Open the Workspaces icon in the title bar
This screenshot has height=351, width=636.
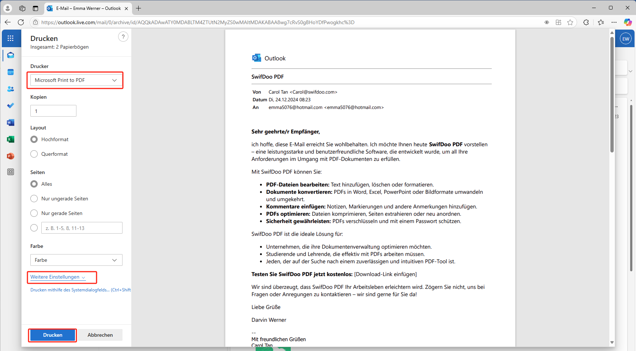22,8
